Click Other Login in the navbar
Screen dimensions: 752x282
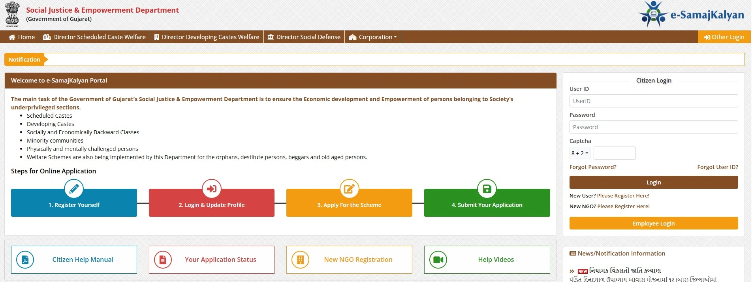point(724,37)
